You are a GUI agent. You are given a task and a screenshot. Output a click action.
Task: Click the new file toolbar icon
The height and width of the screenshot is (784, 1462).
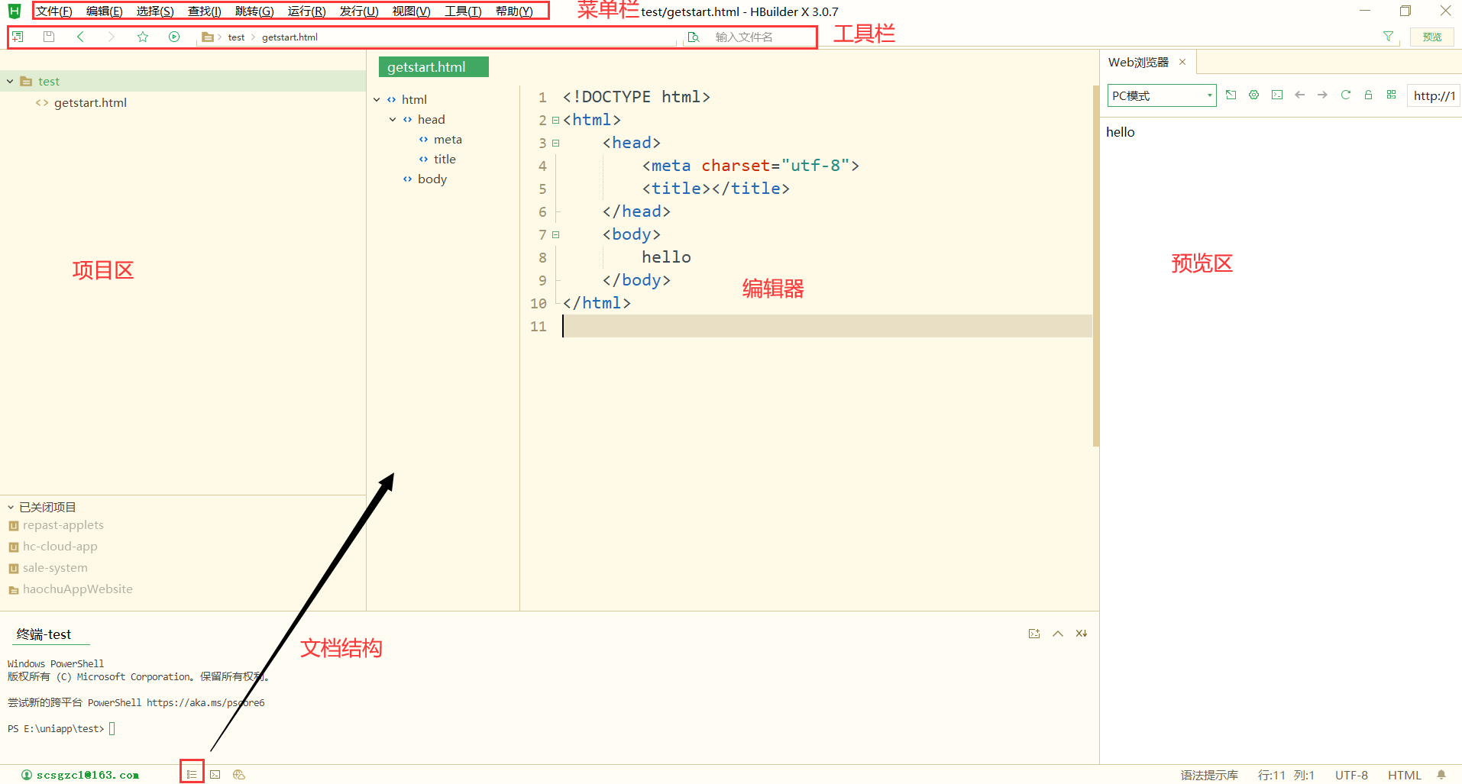pos(18,37)
